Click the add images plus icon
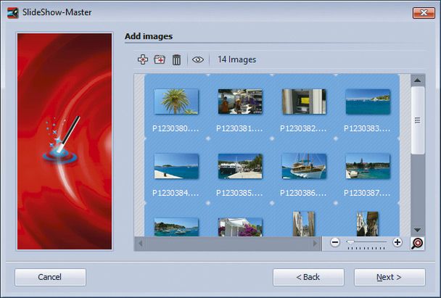Image resolution: width=441 pixels, height=298 pixels. pos(143,59)
